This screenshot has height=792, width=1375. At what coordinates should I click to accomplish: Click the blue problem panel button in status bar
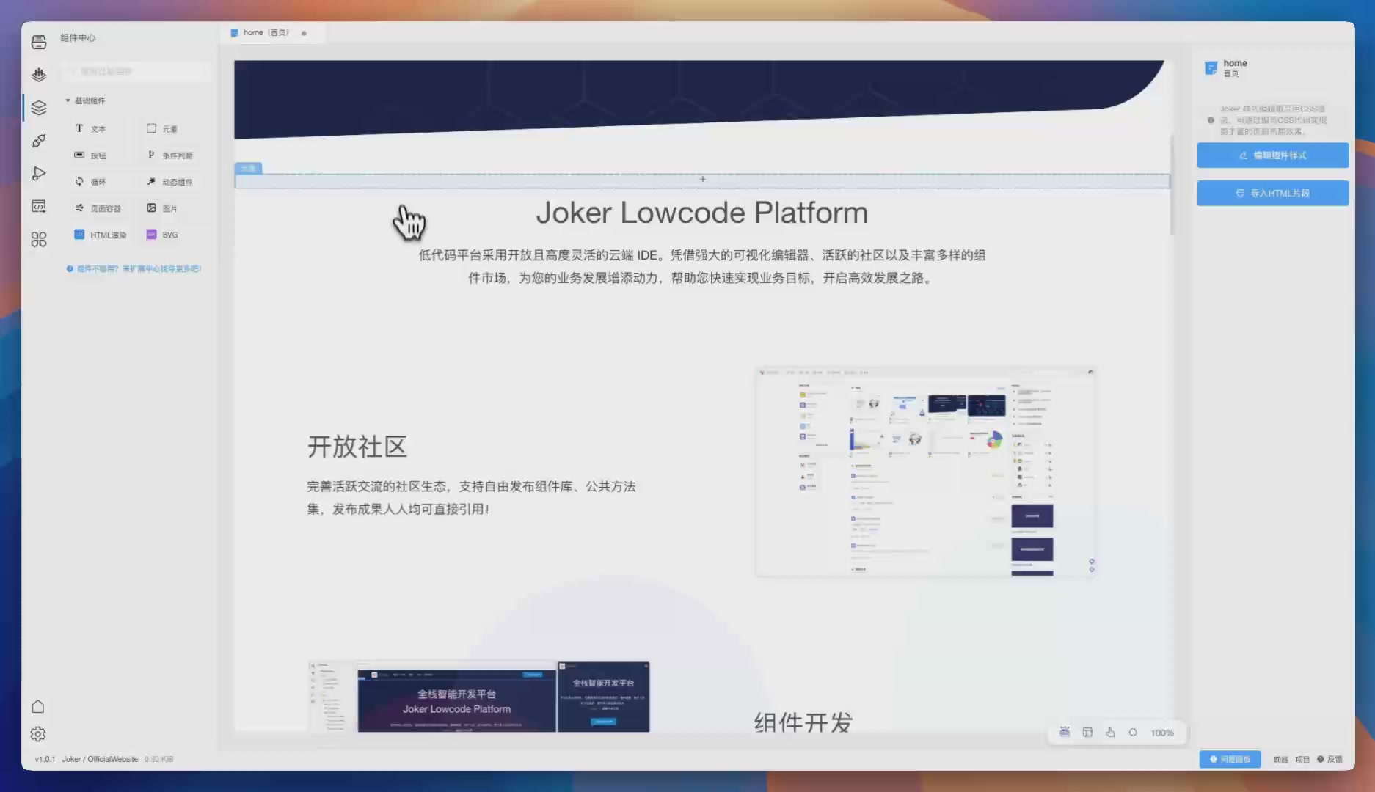[1230, 759]
